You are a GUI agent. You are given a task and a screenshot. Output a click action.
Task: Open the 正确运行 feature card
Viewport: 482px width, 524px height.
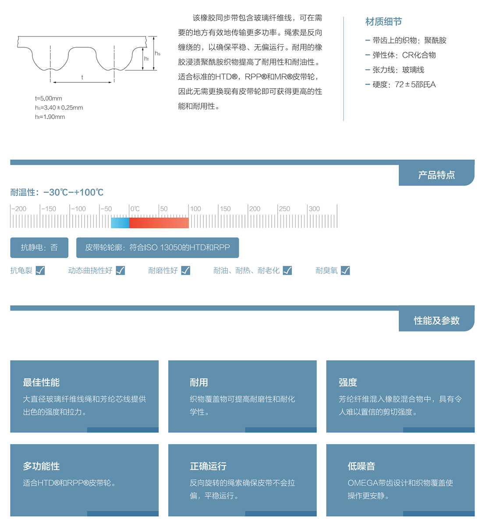click(242, 480)
